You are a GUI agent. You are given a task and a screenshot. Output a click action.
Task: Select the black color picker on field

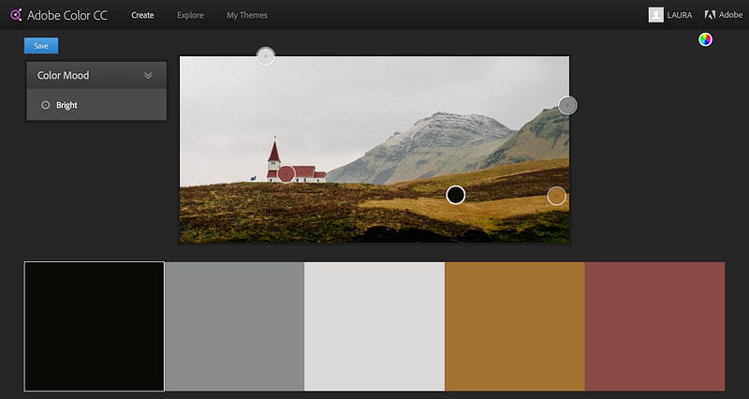456,195
